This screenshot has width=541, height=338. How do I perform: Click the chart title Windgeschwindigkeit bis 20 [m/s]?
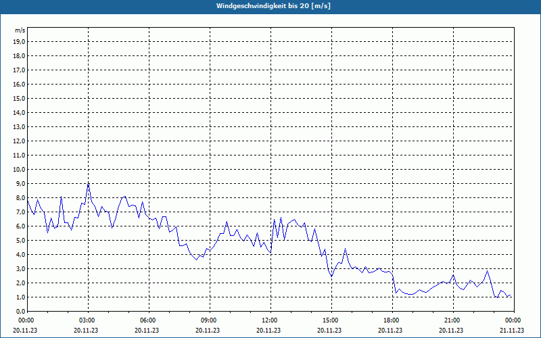pyautogui.click(x=273, y=6)
